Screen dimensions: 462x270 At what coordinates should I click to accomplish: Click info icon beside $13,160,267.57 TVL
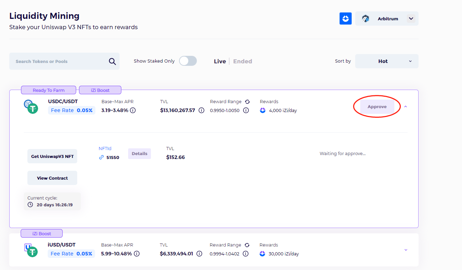[x=201, y=110]
